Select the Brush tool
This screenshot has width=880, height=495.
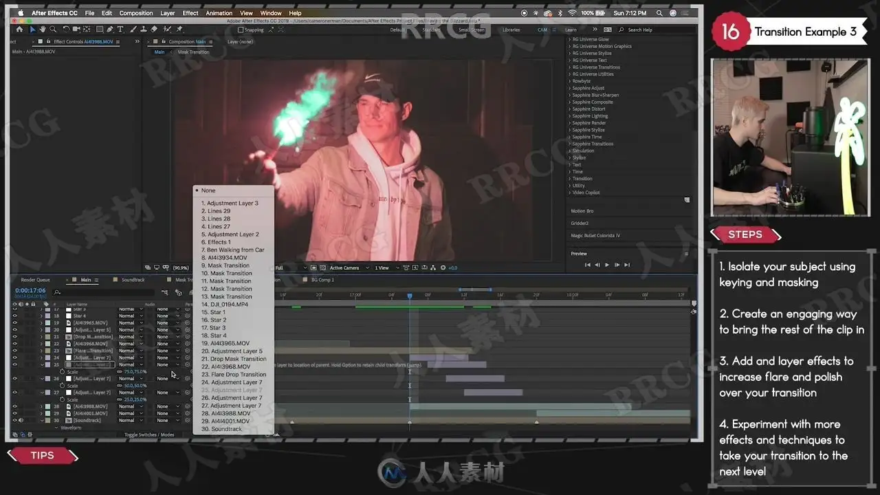tap(133, 29)
